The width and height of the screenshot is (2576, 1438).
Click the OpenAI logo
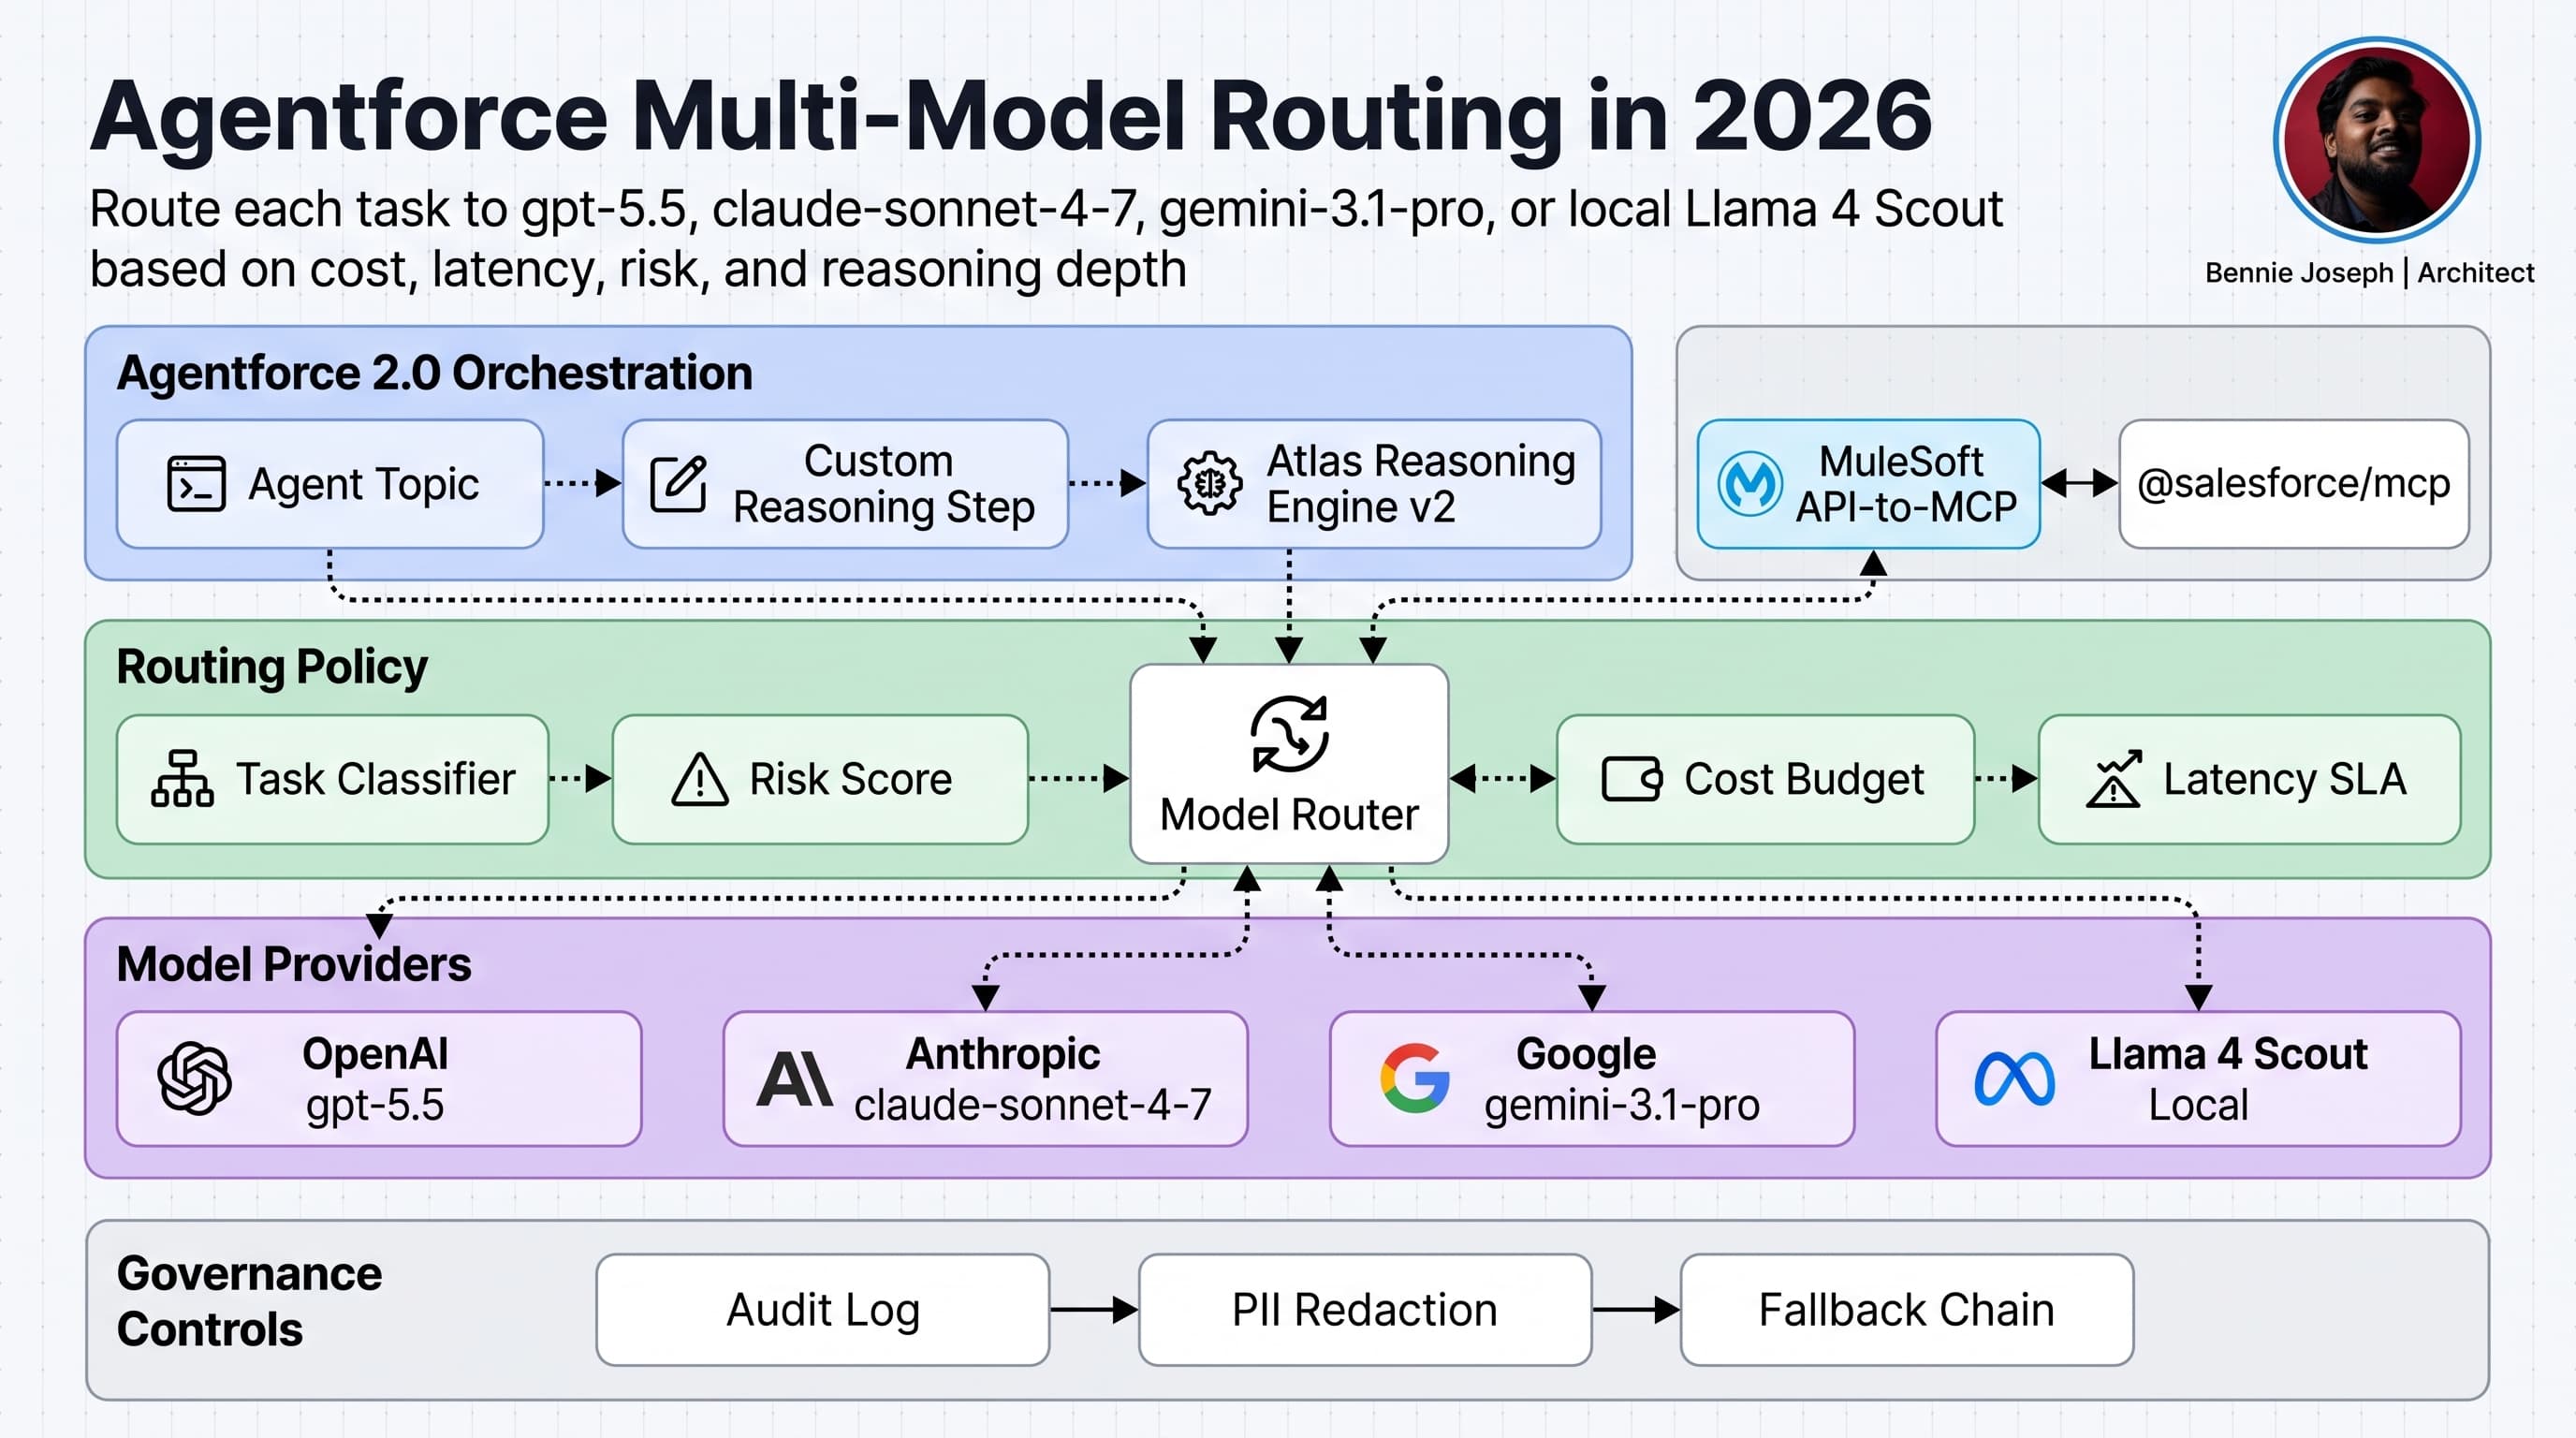click(x=195, y=1078)
